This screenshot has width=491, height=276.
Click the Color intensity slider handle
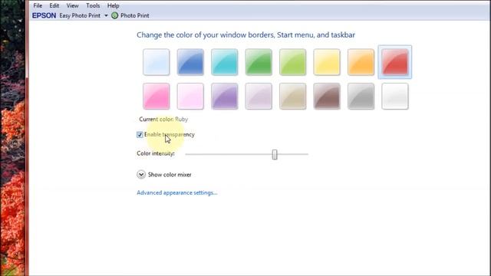[275, 154]
